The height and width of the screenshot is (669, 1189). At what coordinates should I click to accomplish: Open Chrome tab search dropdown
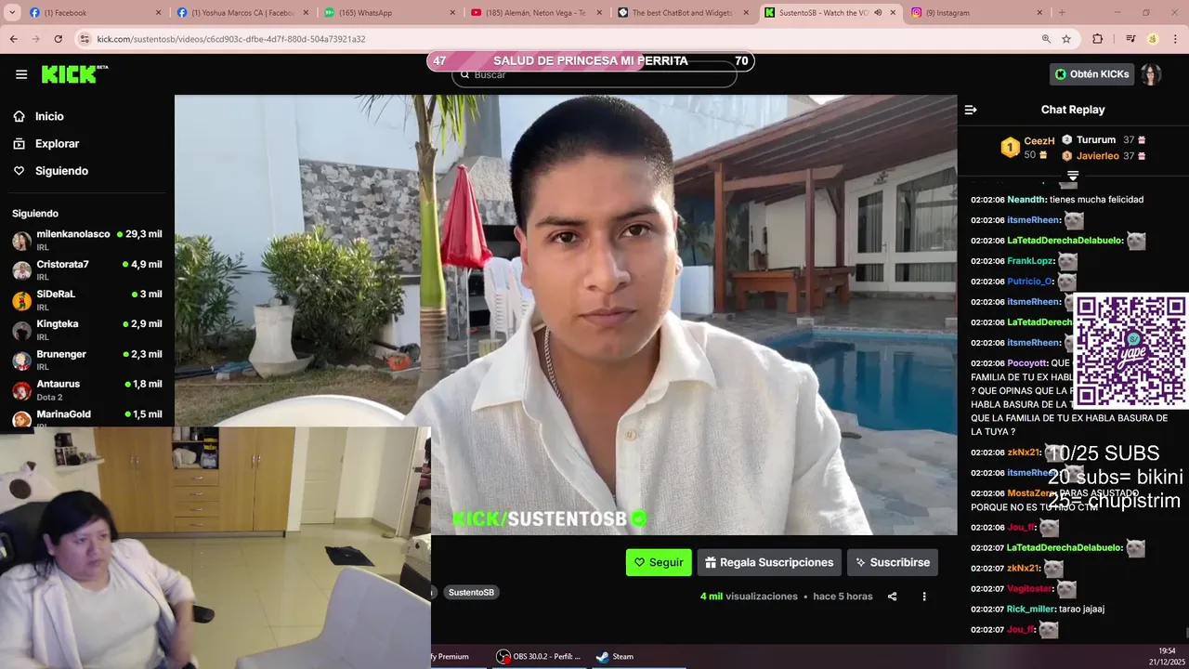[12, 13]
